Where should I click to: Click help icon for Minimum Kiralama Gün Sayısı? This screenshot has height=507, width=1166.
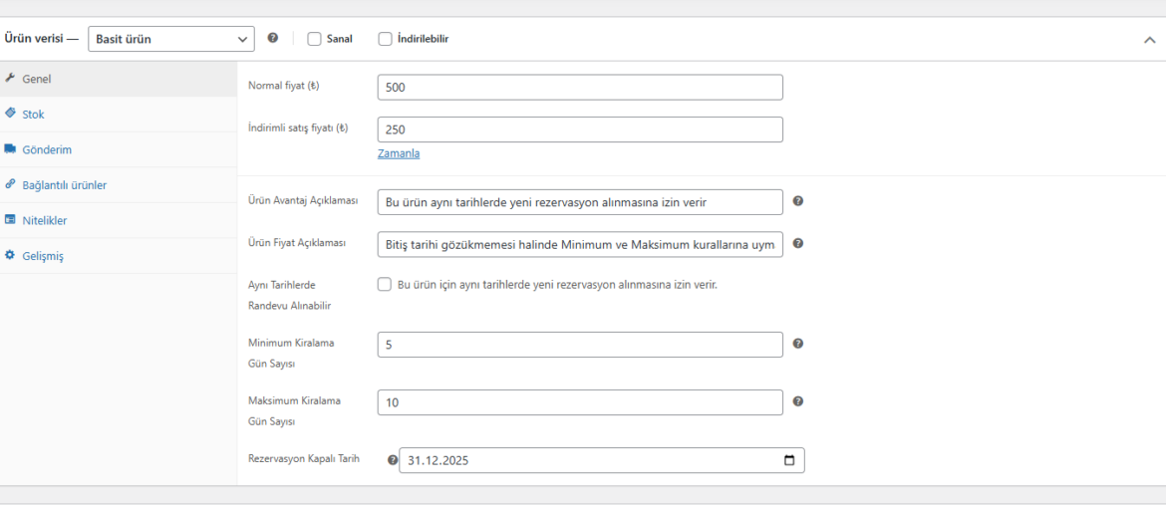click(797, 344)
